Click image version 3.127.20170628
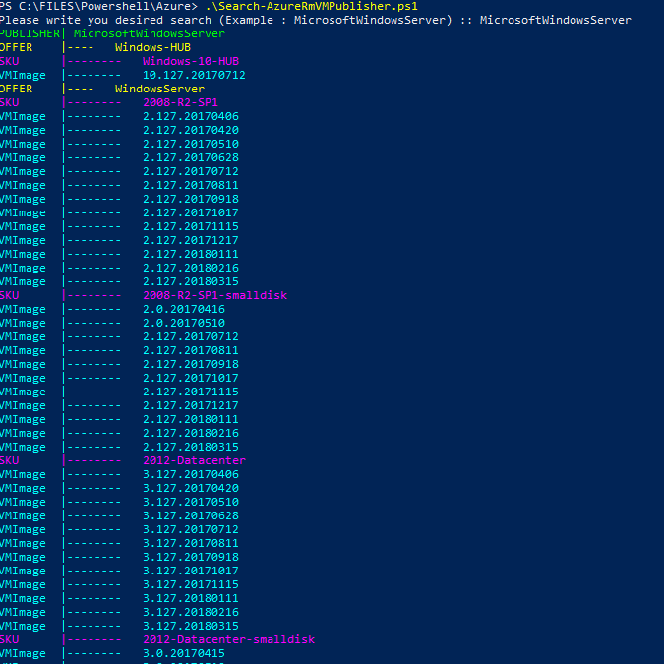This screenshot has height=664, width=664. click(191, 515)
